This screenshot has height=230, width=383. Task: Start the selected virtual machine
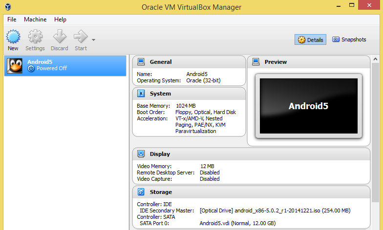[x=81, y=40]
